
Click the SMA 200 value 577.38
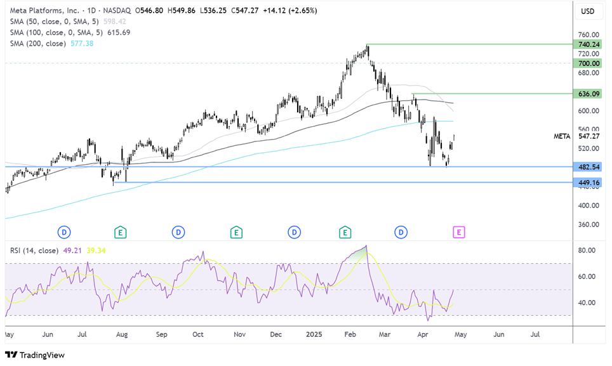pyautogui.click(x=82, y=43)
